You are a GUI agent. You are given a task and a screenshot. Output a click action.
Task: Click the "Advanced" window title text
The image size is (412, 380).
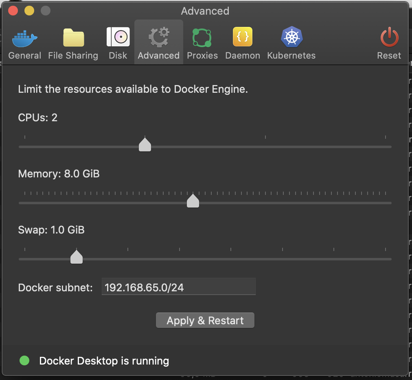click(205, 11)
